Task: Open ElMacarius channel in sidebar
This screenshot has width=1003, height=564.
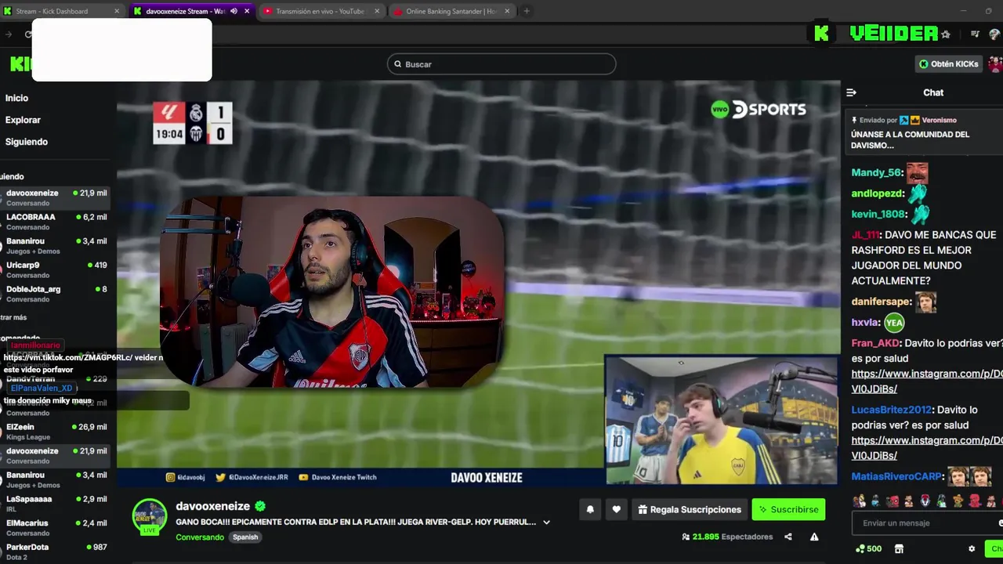Action: [55, 527]
